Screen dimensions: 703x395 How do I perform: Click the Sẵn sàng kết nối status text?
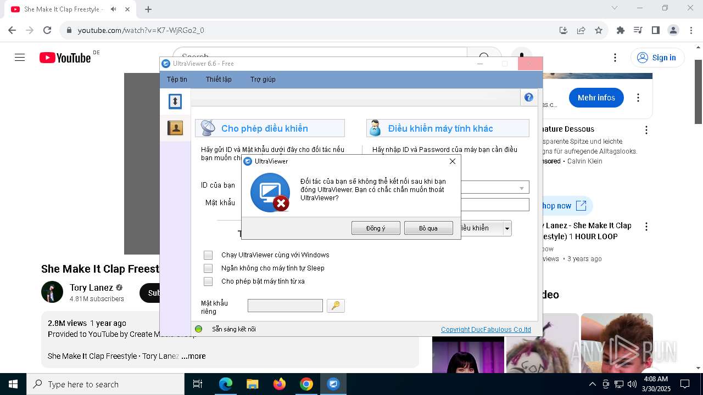pyautogui.click(x=234, y=329)
